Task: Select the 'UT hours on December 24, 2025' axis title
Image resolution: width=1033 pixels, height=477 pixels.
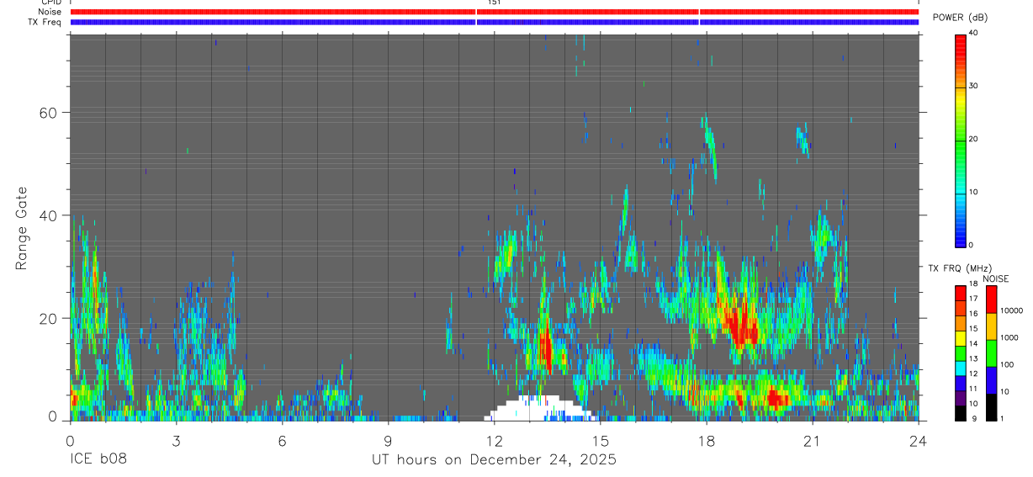Action: point(495,460)
